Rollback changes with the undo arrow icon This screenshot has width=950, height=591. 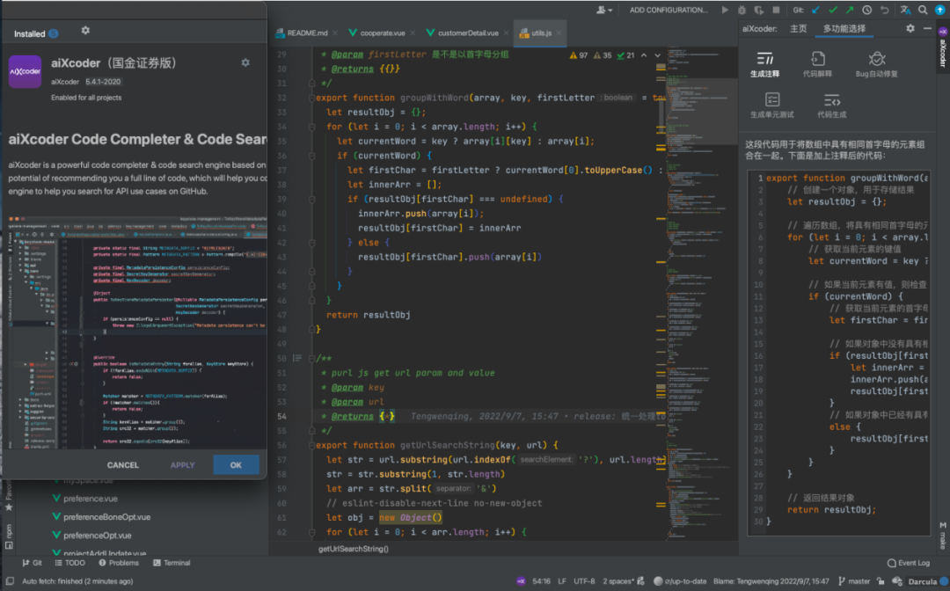885,10
